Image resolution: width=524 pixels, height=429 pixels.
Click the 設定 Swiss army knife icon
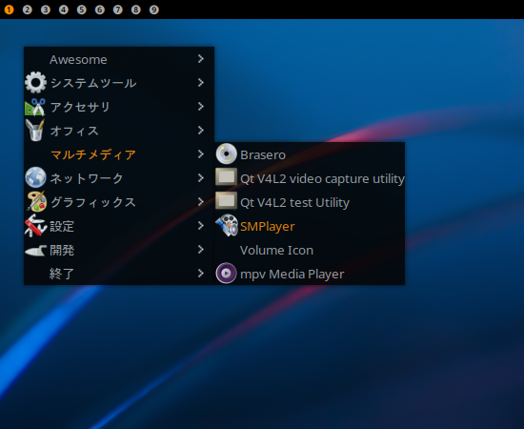(35, 226)
